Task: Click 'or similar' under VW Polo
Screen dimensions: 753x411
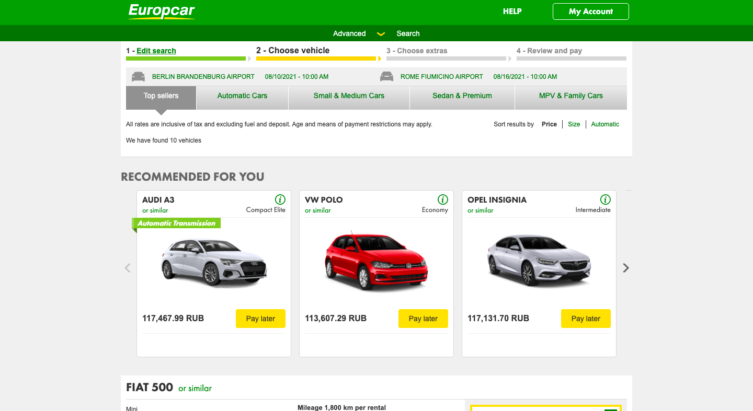Action: [x=318, y=210]
